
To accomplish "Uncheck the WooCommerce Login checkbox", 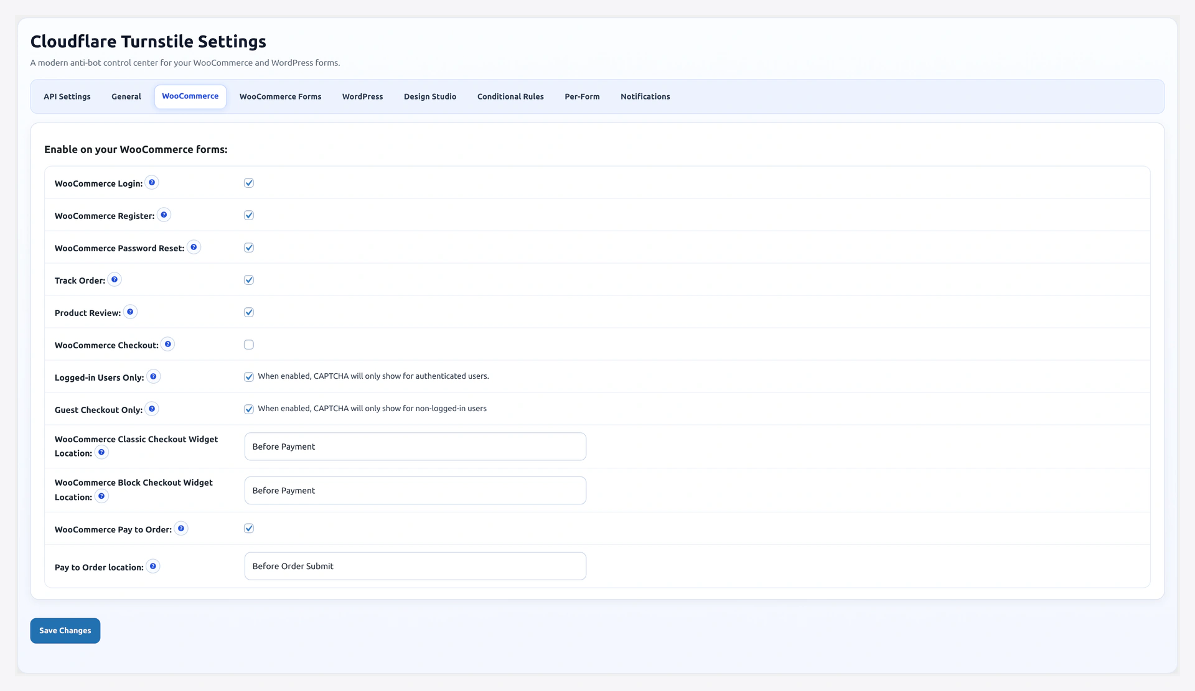I will point(249,183).
